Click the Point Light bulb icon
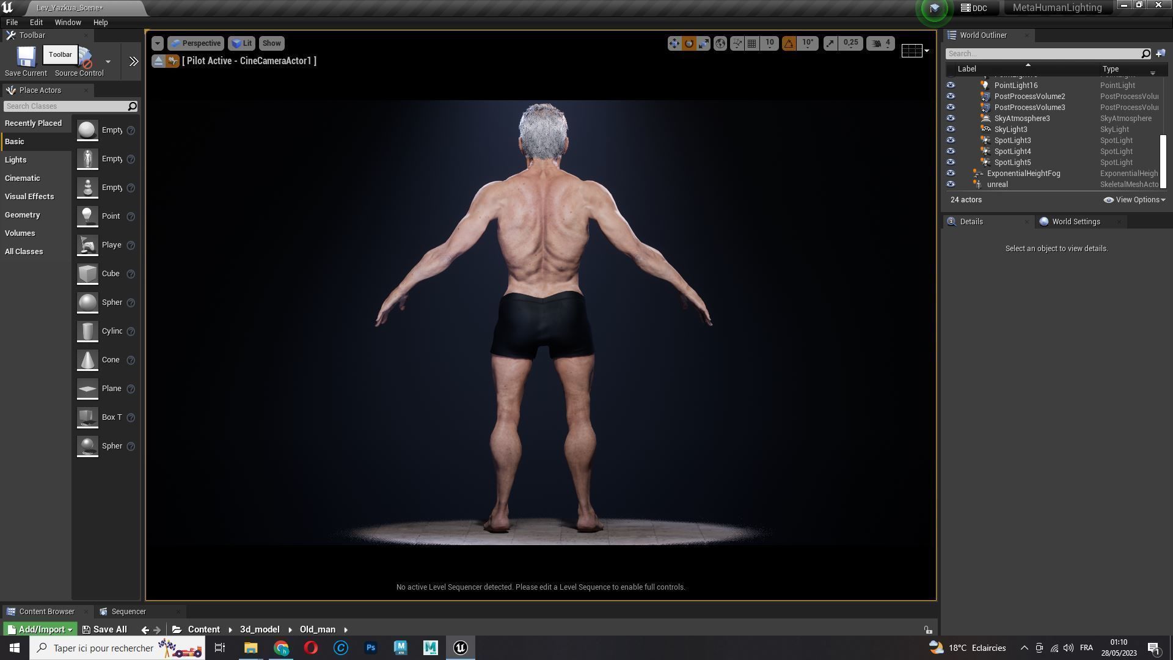This screenshot has height=660, width=1173. [87, 216]
